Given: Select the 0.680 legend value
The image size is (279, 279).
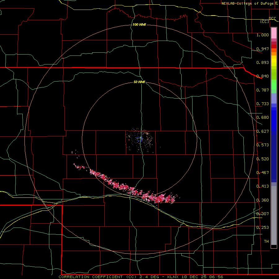Looking at the screenshot, I should click(263, 117).
